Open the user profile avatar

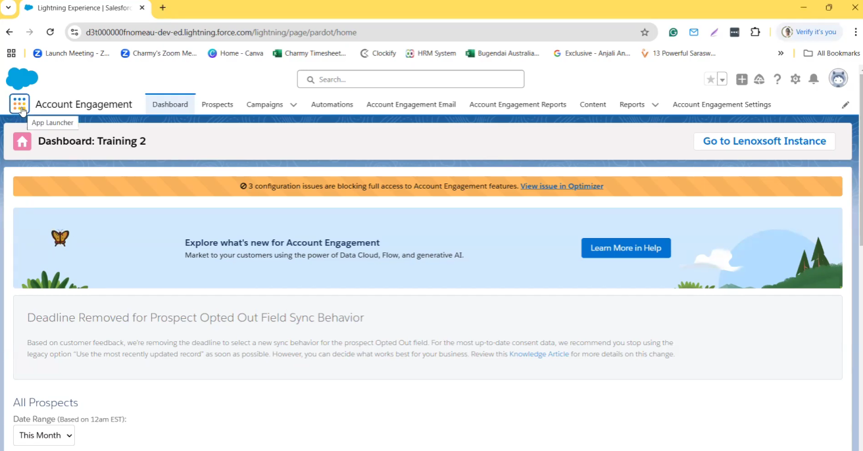click(x=838, y=78)
